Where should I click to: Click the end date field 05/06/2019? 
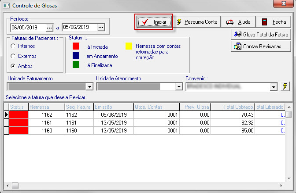(x=80, y=28)
